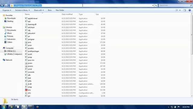Select the extcheck application icon
This screenshot has height=109, width=193.
click(x=26, y=27)
